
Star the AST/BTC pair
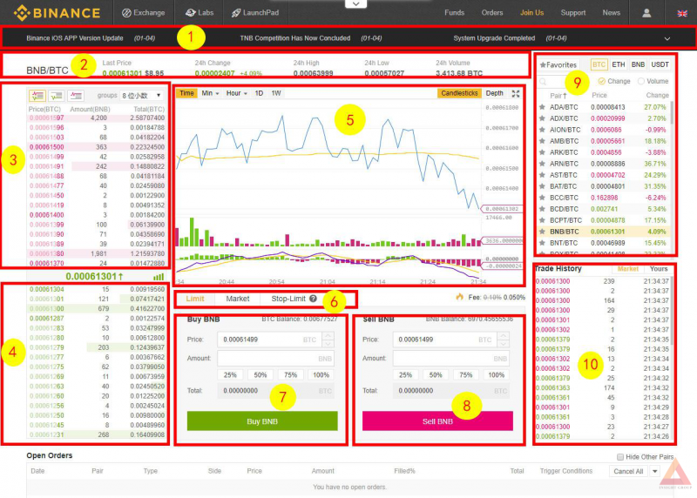[x=542, y=175]
